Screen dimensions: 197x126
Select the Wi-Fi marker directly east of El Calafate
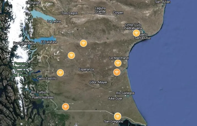pyautogui.click(x=83, y=43)
